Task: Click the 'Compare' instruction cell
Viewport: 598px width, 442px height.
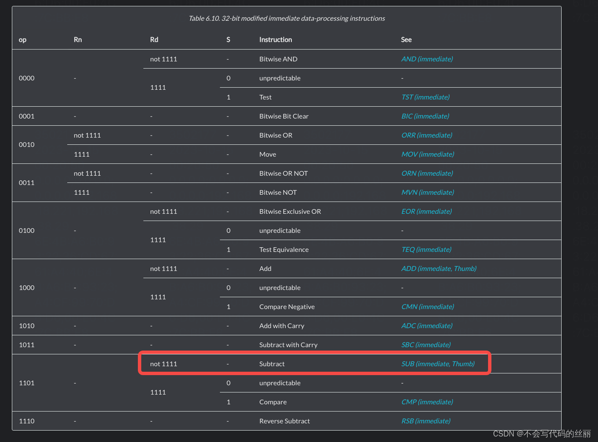Action: (x=273, y=402)
